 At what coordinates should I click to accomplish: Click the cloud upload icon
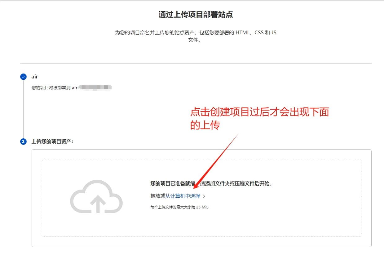[96, 196]
